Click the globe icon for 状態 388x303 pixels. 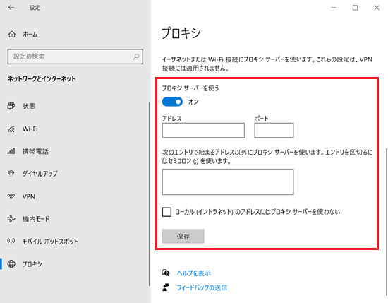coord(11,106)
